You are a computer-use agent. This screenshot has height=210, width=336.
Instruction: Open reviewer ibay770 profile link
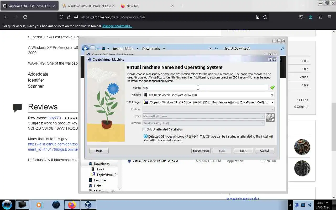point(54,118)
